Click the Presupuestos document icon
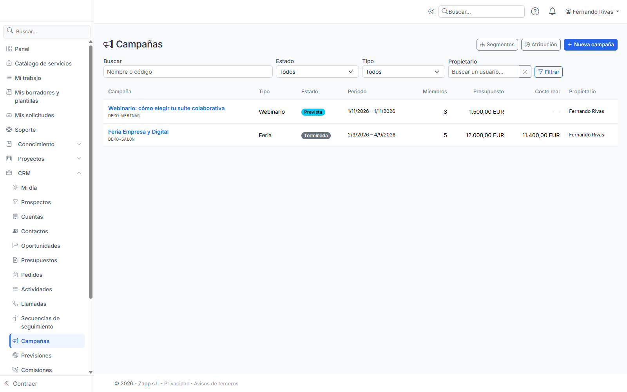This screenshot has width=627, height=392. 15,260
